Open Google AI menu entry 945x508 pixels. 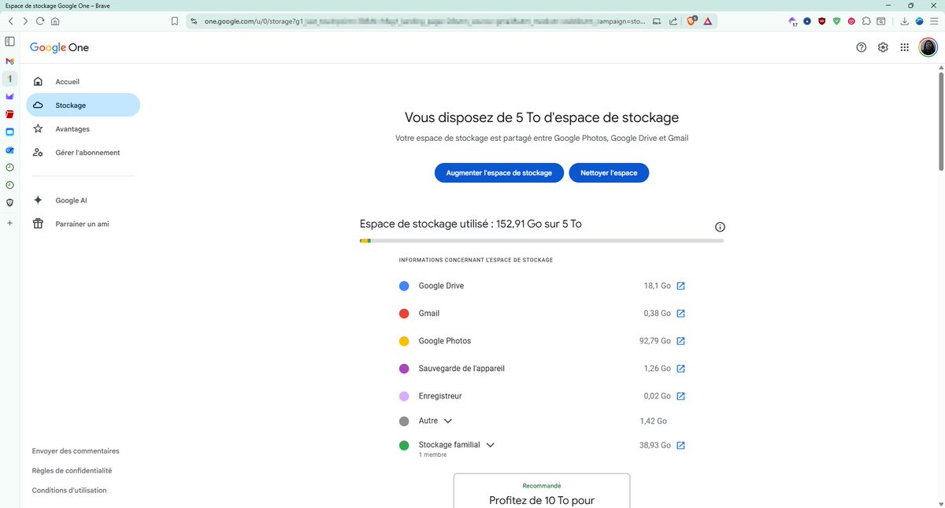83,201
